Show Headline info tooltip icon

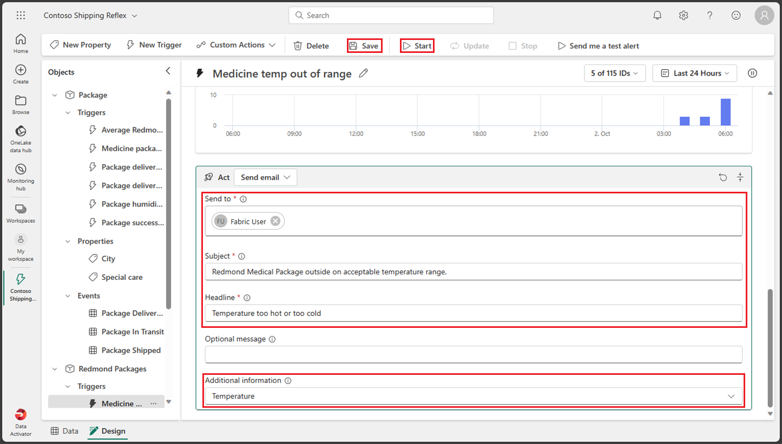(x=247, y=298)
